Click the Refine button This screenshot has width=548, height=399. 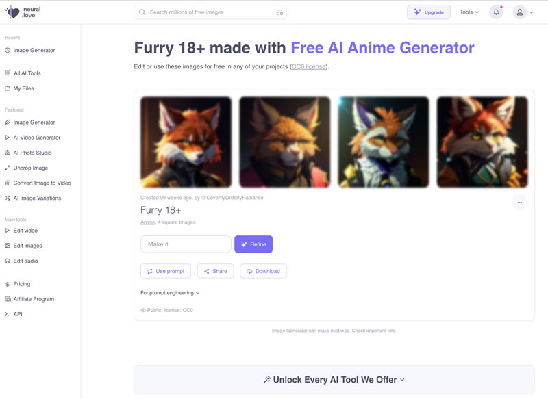[x=253, y=244]
